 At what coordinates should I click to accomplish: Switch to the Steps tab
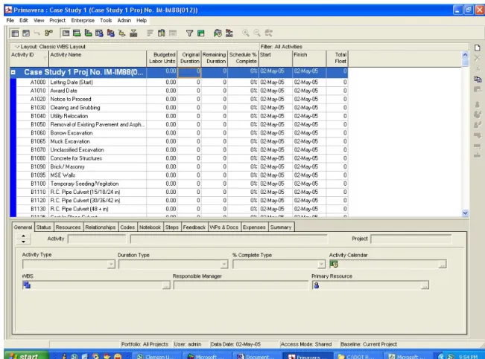(172, 227)
